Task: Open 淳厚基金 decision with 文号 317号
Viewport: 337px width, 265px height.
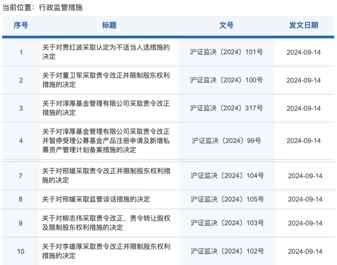Action: pyautogui.click(x=106, y=108)
